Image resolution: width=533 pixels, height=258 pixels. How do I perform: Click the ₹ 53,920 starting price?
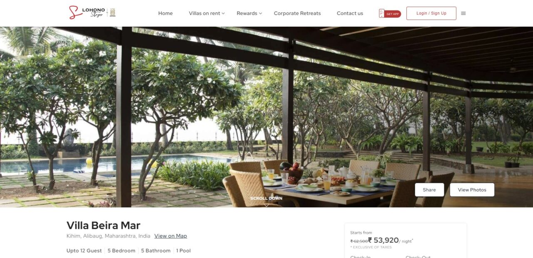click(x=383, y=240)
